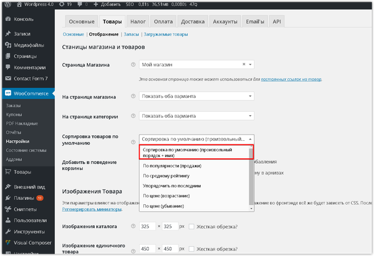Click the SEO item in admin bar
This screenshot has height=256, width=374.
(130, 4)
